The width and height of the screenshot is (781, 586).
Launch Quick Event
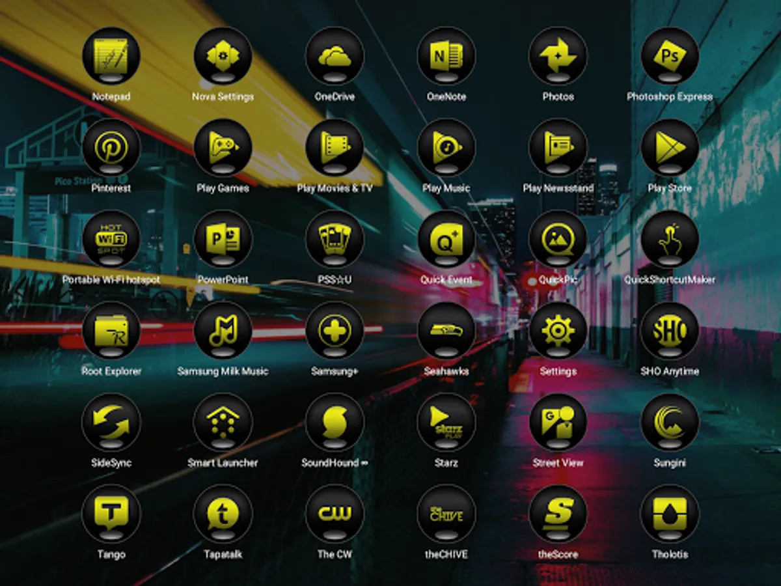446,239
